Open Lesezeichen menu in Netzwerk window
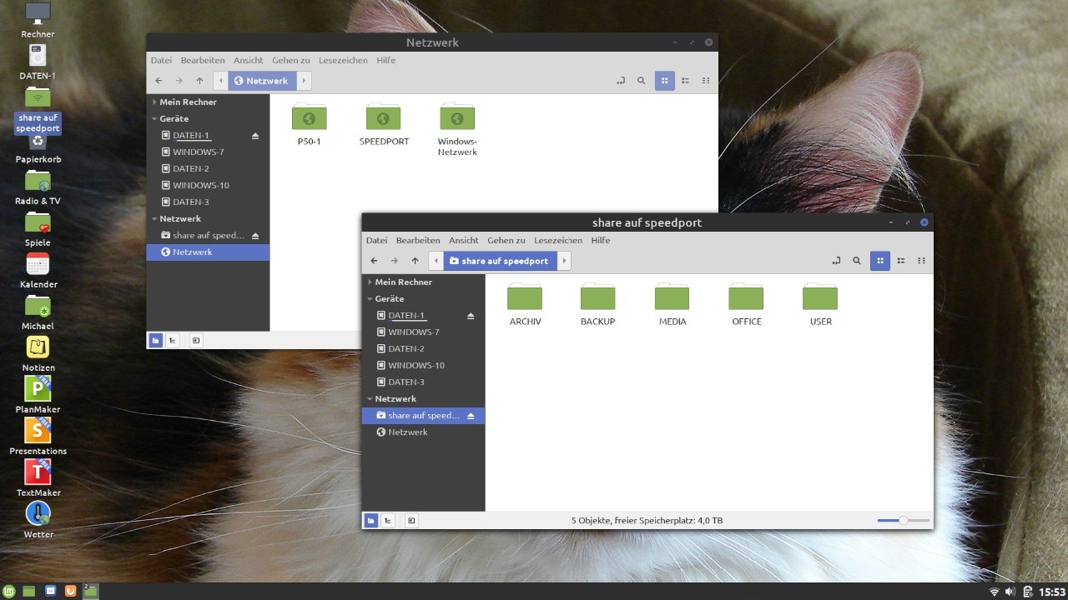1068x600 pixels. point(343,60)
